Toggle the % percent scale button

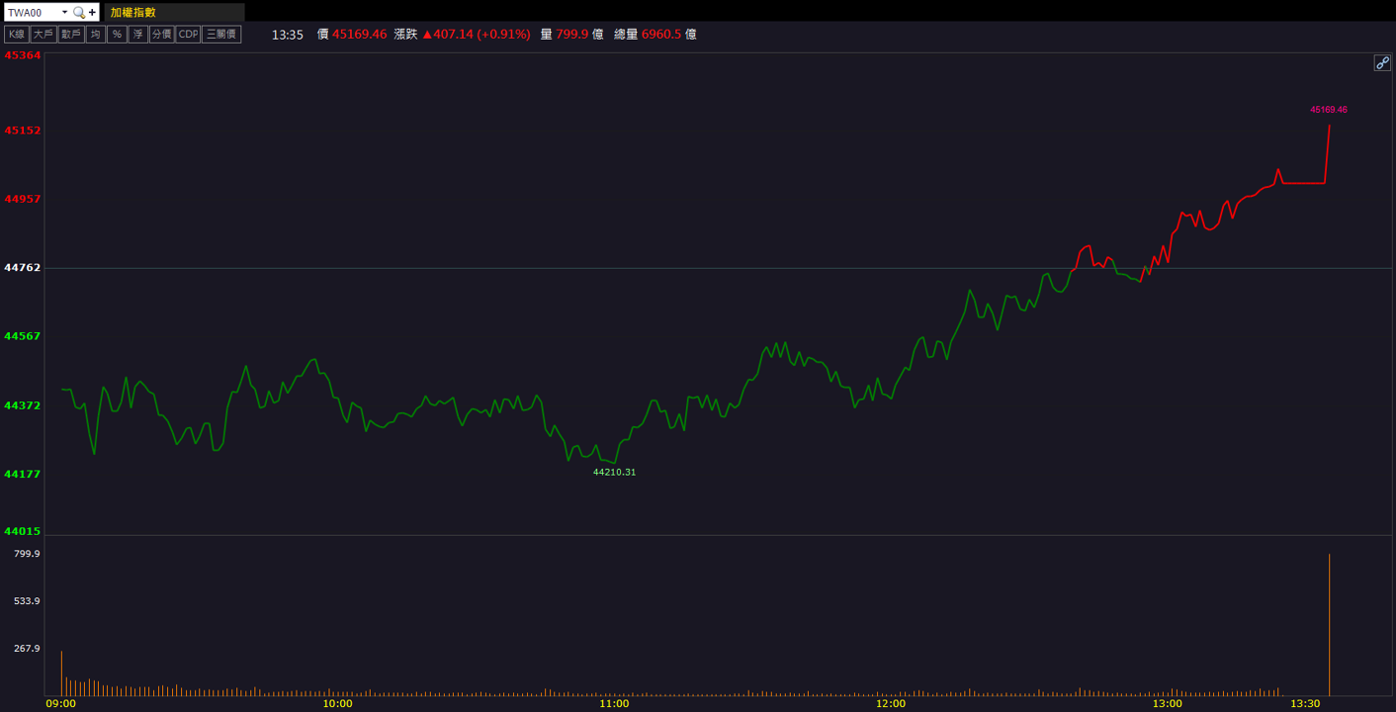point(117,34)
